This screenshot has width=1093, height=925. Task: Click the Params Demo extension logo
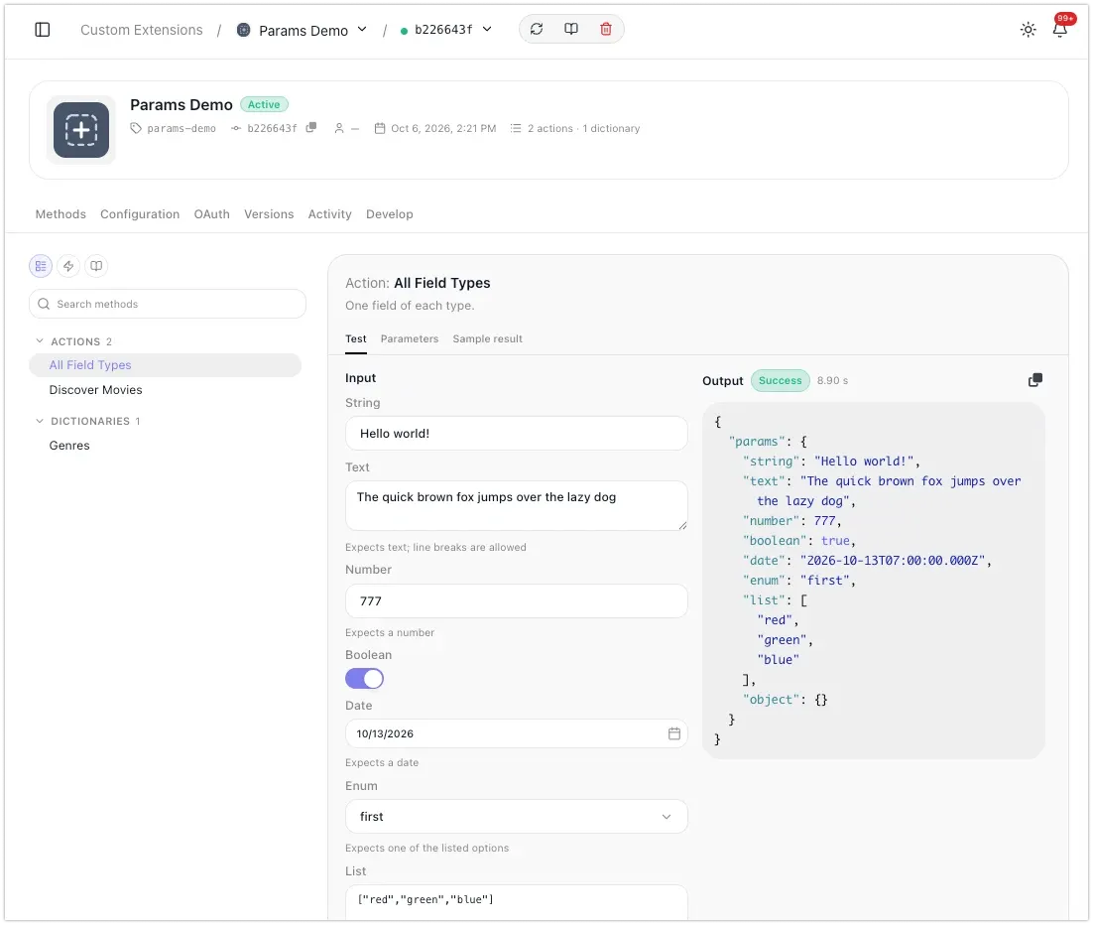[x=81, y=130]
